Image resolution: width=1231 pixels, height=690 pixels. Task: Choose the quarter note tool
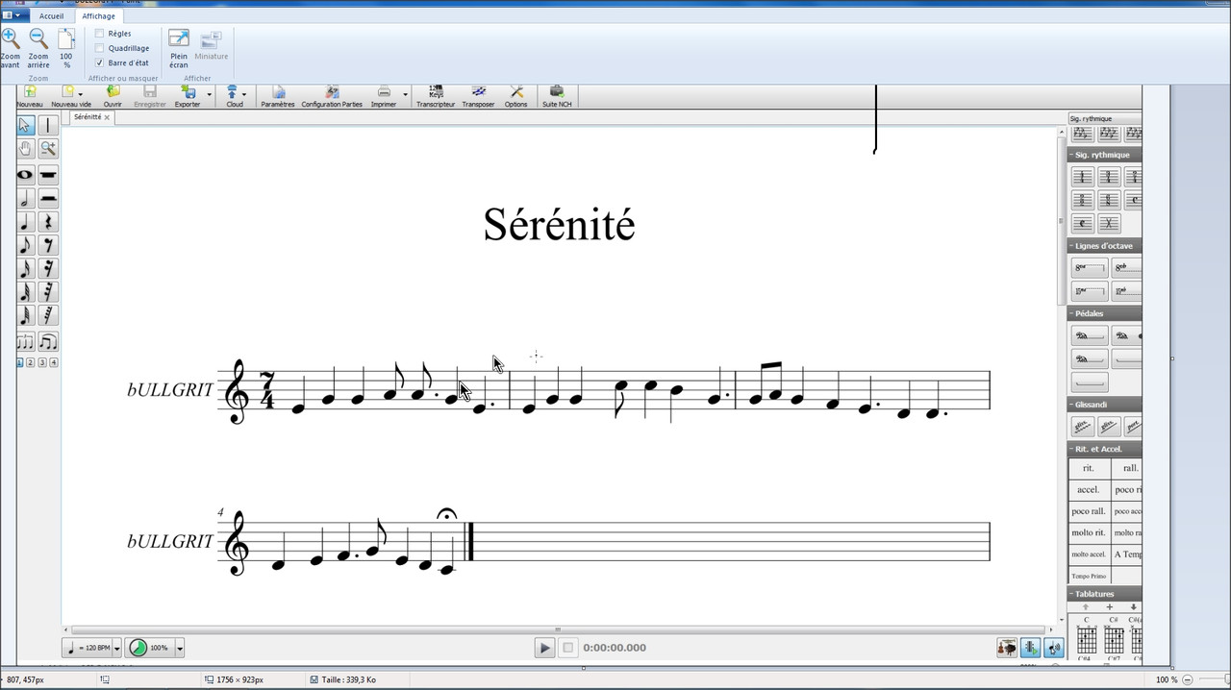pyautogui.click(x=25, y=222)
